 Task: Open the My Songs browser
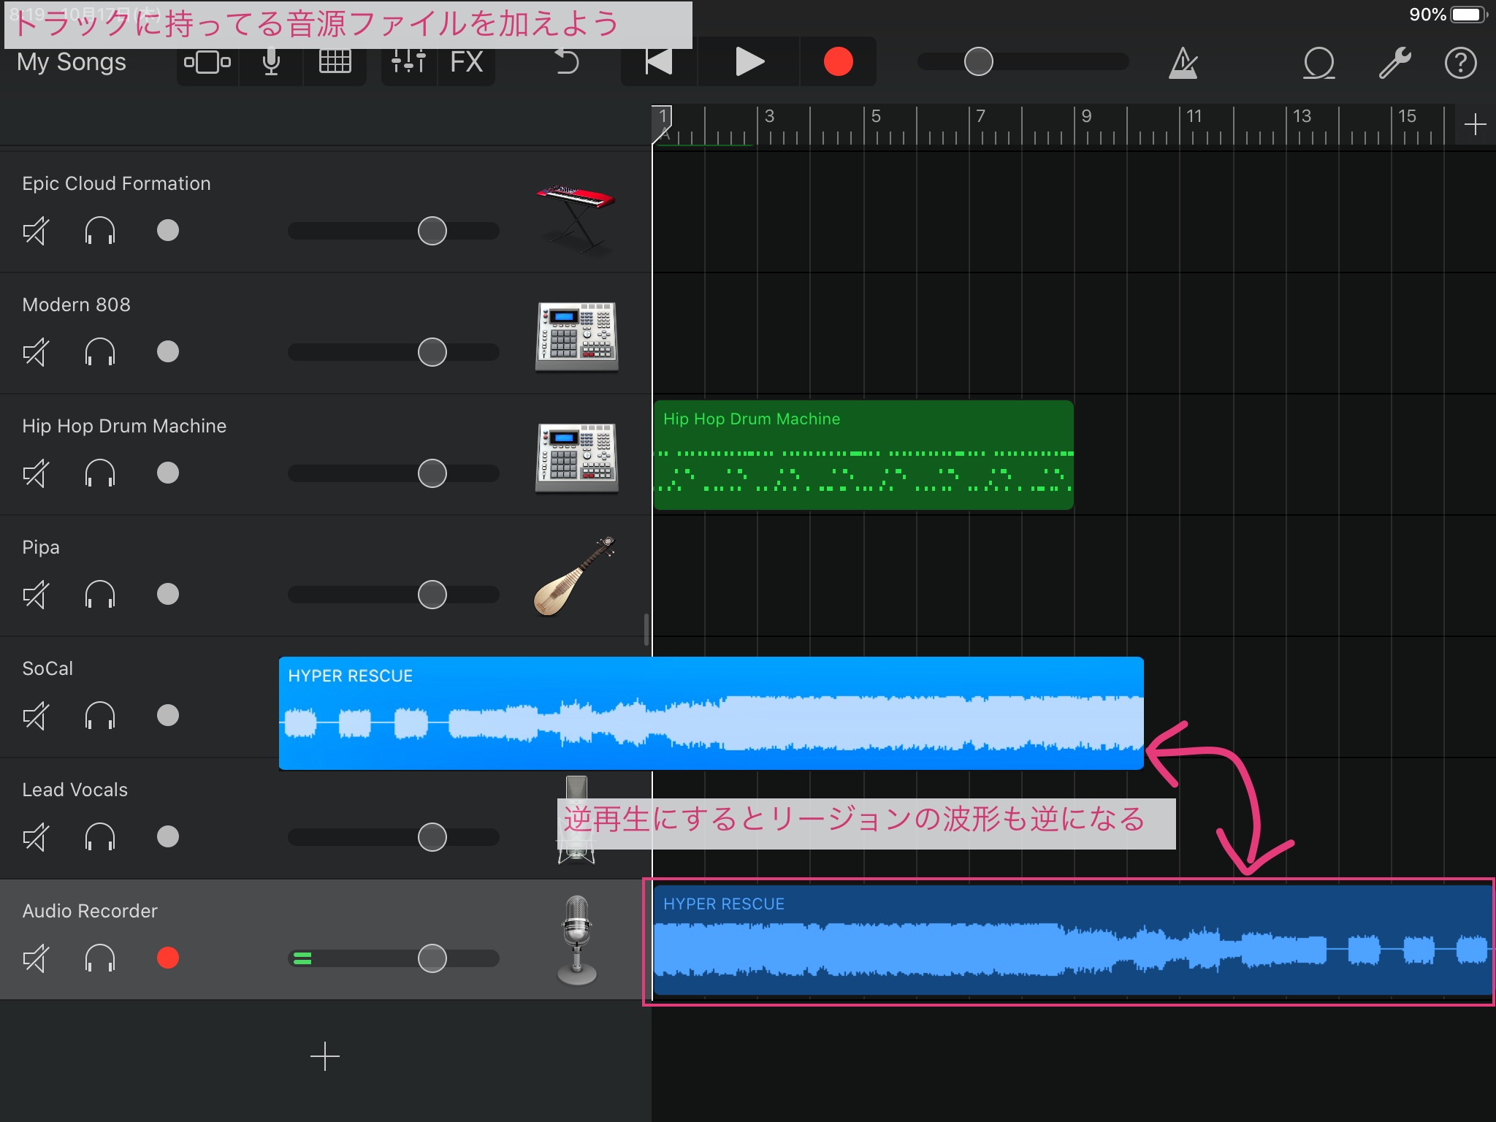72,63
